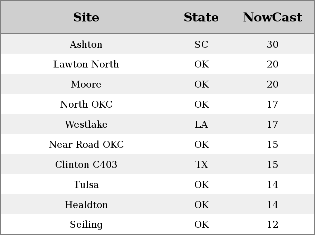Click Ashton's SC state cell
This screenshot has height=235, width=315.
pyautogui.click(x=201, y=44)
